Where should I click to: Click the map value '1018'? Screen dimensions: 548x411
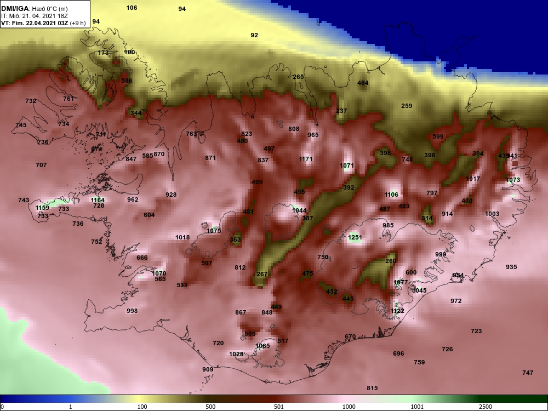coord(182,237)
